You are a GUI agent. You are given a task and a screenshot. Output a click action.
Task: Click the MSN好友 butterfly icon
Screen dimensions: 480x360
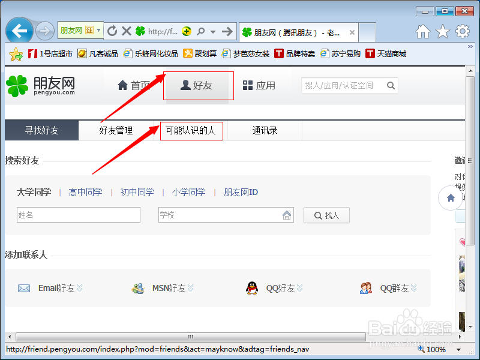(139, 288)
